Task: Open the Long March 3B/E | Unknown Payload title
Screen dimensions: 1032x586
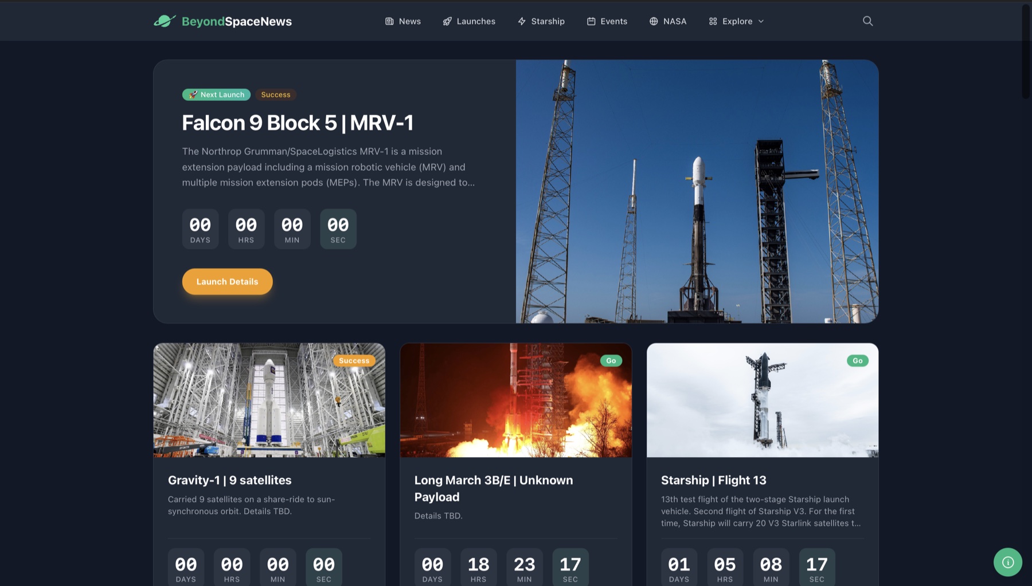Action: coord(494,489)
